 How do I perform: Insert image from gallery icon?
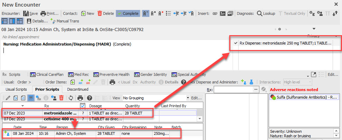(x=230, y=13)
